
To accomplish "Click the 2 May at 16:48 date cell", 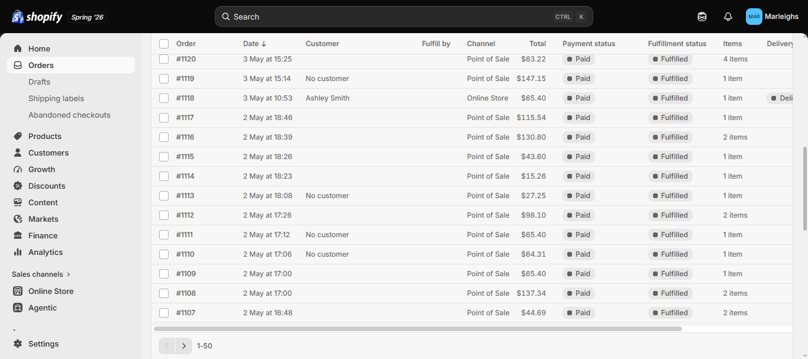I will coord(267,313).
